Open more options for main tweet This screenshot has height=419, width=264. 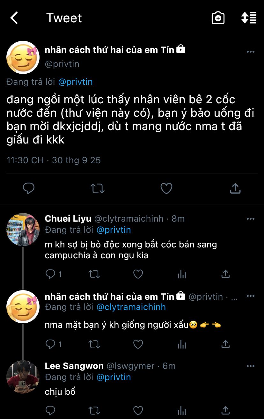(251, 52)
